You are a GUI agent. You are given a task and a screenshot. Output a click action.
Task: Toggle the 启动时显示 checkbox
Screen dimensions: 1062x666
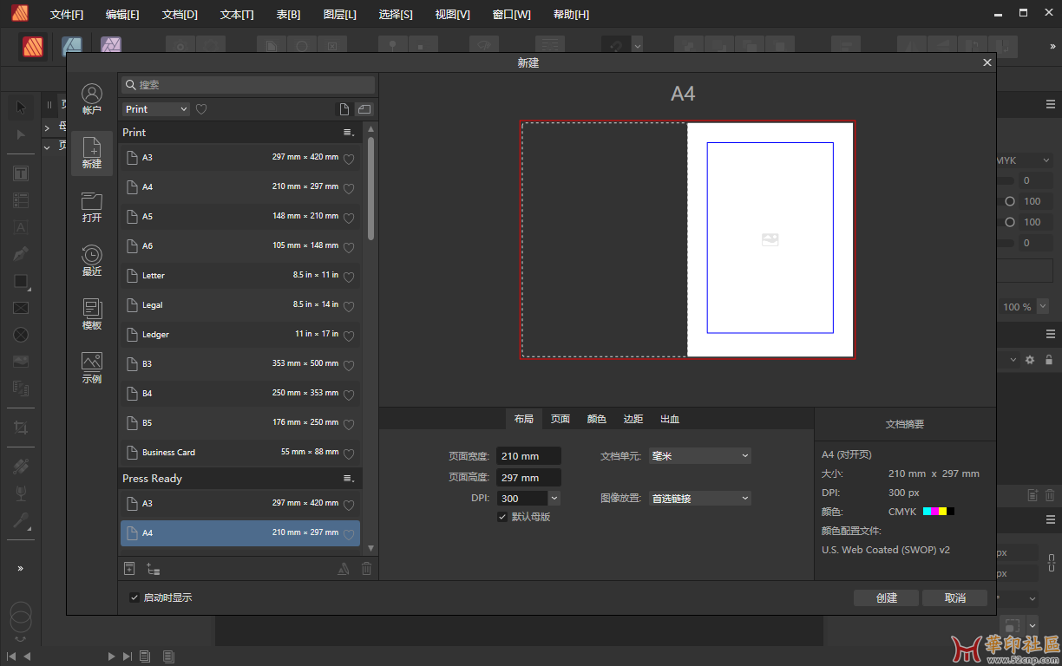coord(134,597)
